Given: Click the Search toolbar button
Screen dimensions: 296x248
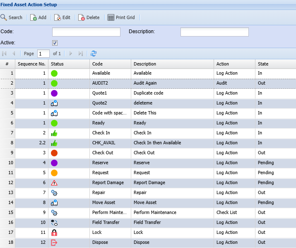Looking at the screenshot, I should click(12, 17).
